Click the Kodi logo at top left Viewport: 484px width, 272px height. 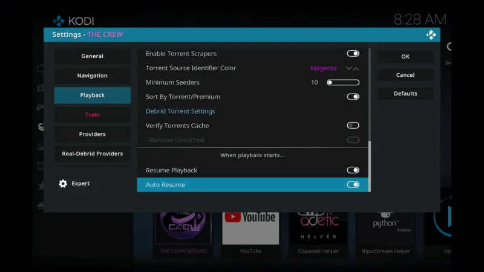coord(73,21)
